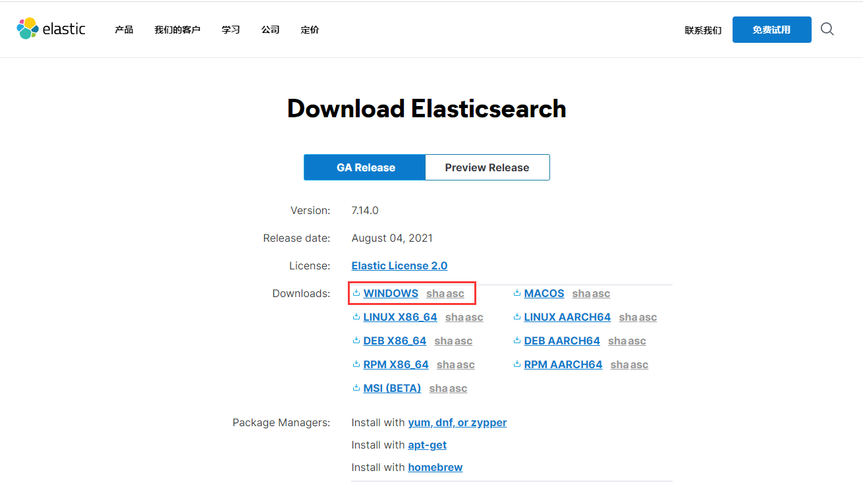This screenshot has width=863, height=496.
Task: Open sha checksum for LINUX X86_64
Action: tap(455, 317)
